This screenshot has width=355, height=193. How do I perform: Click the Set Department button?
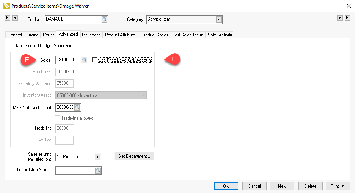(134, 156)
